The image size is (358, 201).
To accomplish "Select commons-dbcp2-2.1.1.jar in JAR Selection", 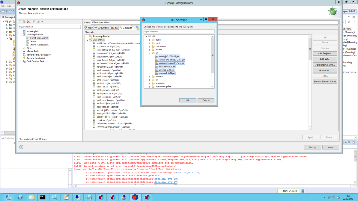I will [172, 60].
